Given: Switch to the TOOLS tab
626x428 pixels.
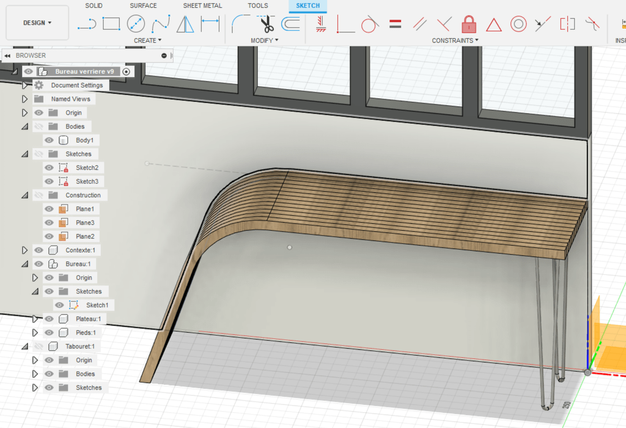Looking at the screenshot, I should coord(258,5).
